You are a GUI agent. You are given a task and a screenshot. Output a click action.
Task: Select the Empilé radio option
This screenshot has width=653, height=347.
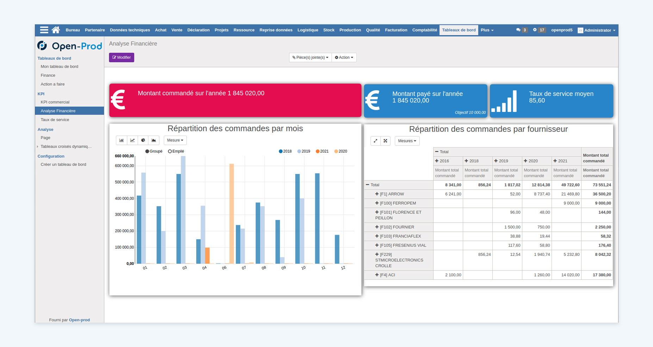[176, 151]
